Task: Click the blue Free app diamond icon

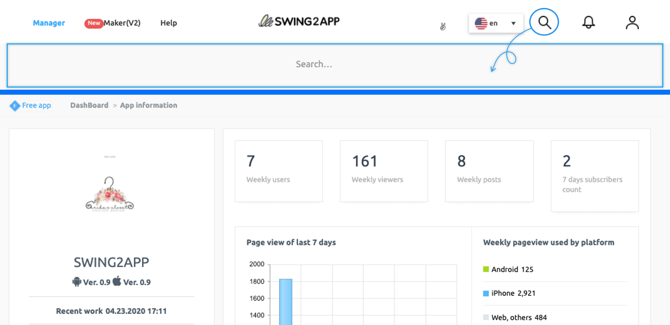Action: [15, 106]
